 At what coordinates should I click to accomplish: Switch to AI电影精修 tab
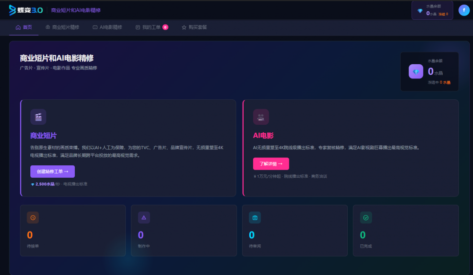coord(107,27)
